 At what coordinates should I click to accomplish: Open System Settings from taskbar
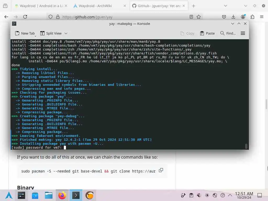point(21,195)
